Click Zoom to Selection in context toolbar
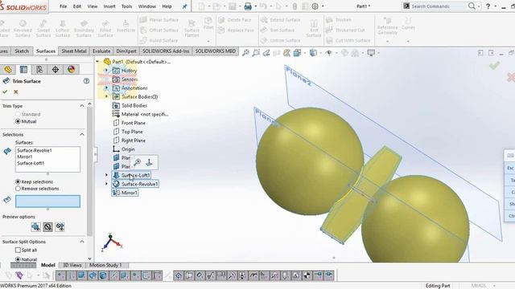The height and width of the screenshot is (289, 515). pyautogui.click(x=138, y=162)
